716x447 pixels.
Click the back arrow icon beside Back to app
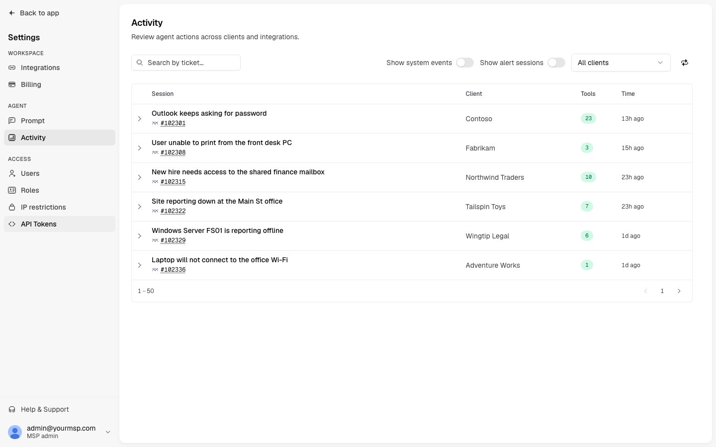pyautogui.click(x=12, y=13)
